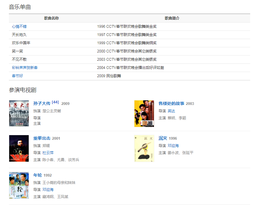Select the 天长地久 song row
Screen dimensions: 256x205
19,35
